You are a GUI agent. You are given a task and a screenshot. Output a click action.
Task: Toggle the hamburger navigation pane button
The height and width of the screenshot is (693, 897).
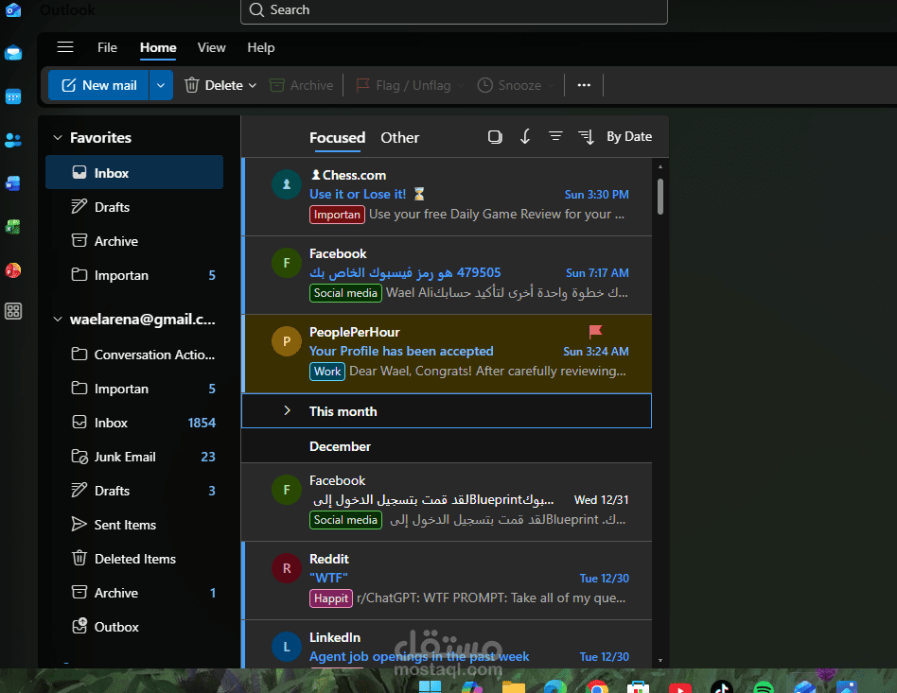coord(65,47)
